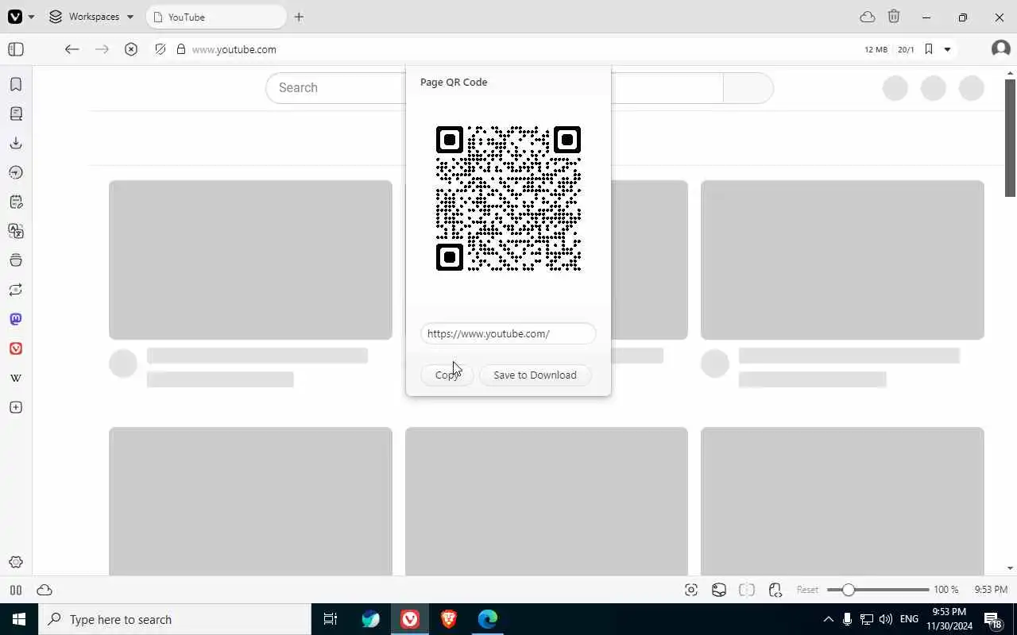
Task: Show hidden system tray icons
Action: pyautogui.click(x=828, y=619)
